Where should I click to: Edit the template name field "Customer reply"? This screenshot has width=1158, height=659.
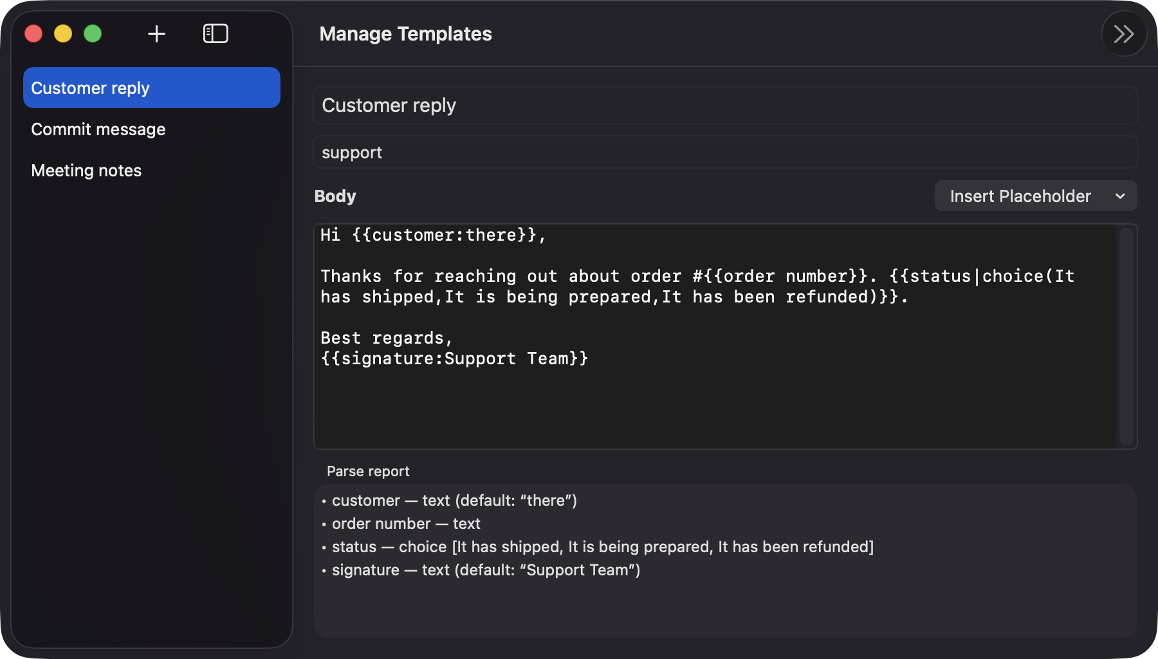pos(725,106)
